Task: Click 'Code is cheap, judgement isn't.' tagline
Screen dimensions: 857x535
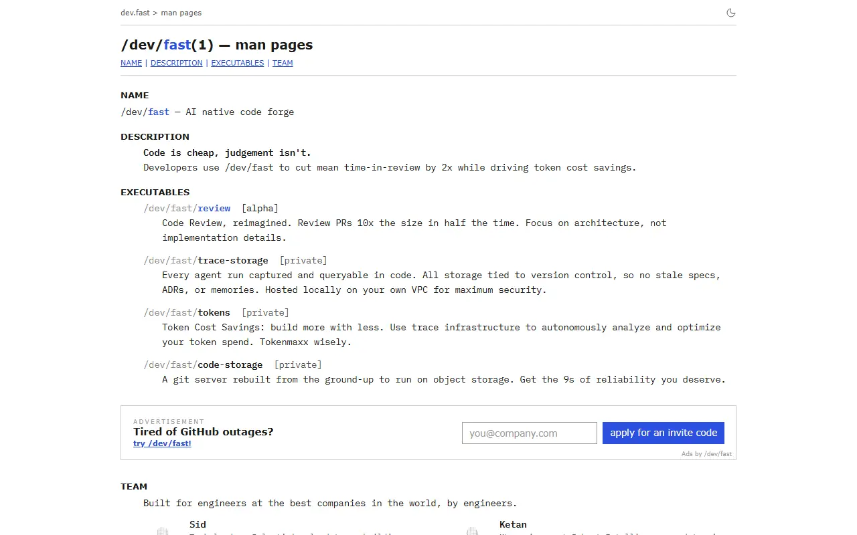Action: [x=227, y=152]
